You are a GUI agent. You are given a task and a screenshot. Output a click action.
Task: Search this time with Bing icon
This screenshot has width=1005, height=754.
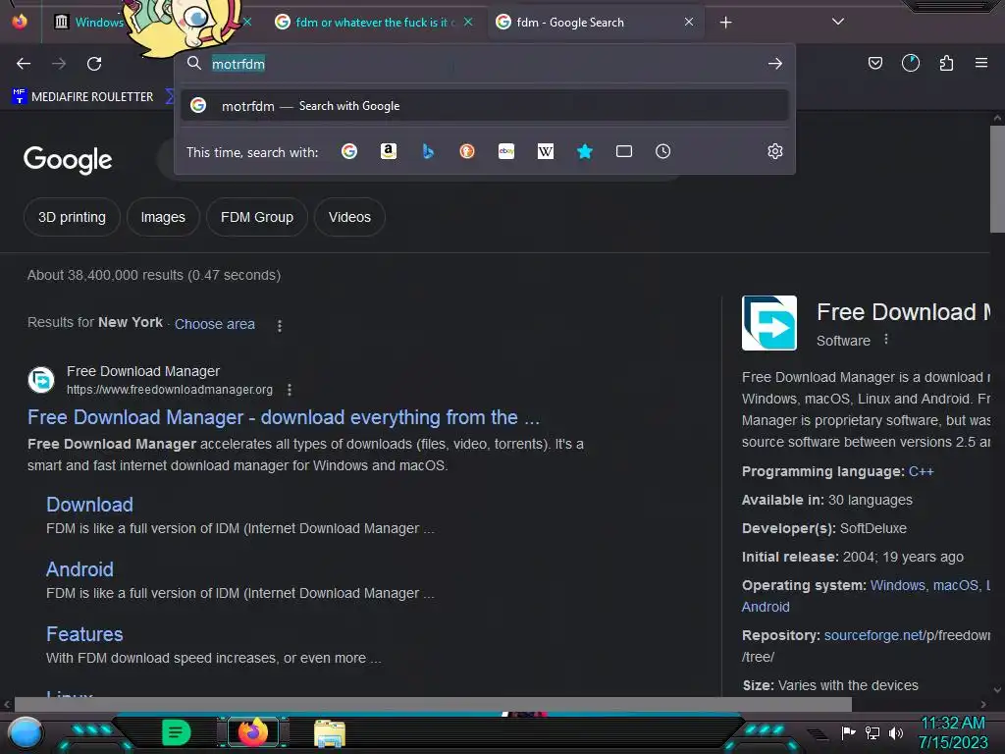point(428,151)
